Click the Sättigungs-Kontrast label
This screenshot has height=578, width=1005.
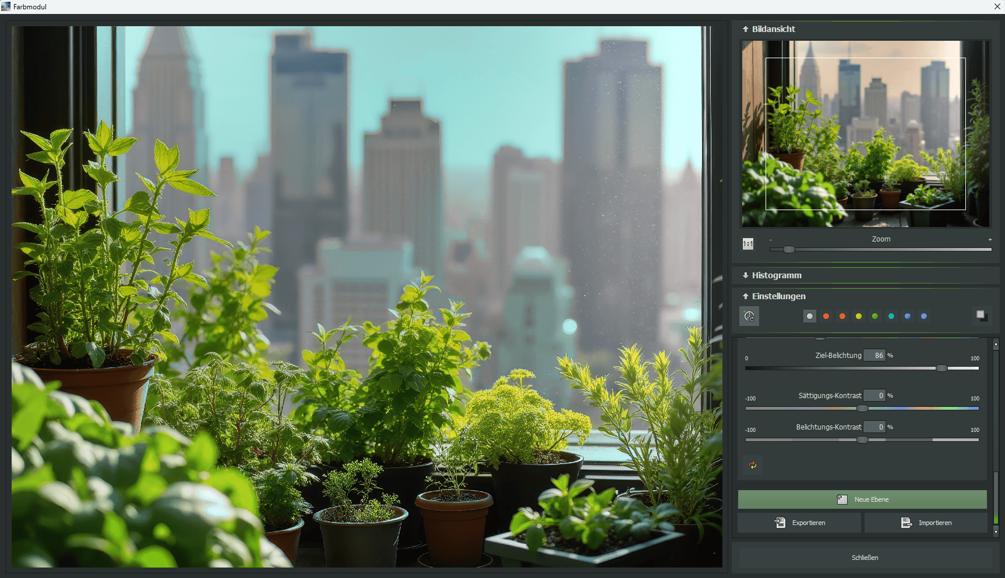(830, 396)
